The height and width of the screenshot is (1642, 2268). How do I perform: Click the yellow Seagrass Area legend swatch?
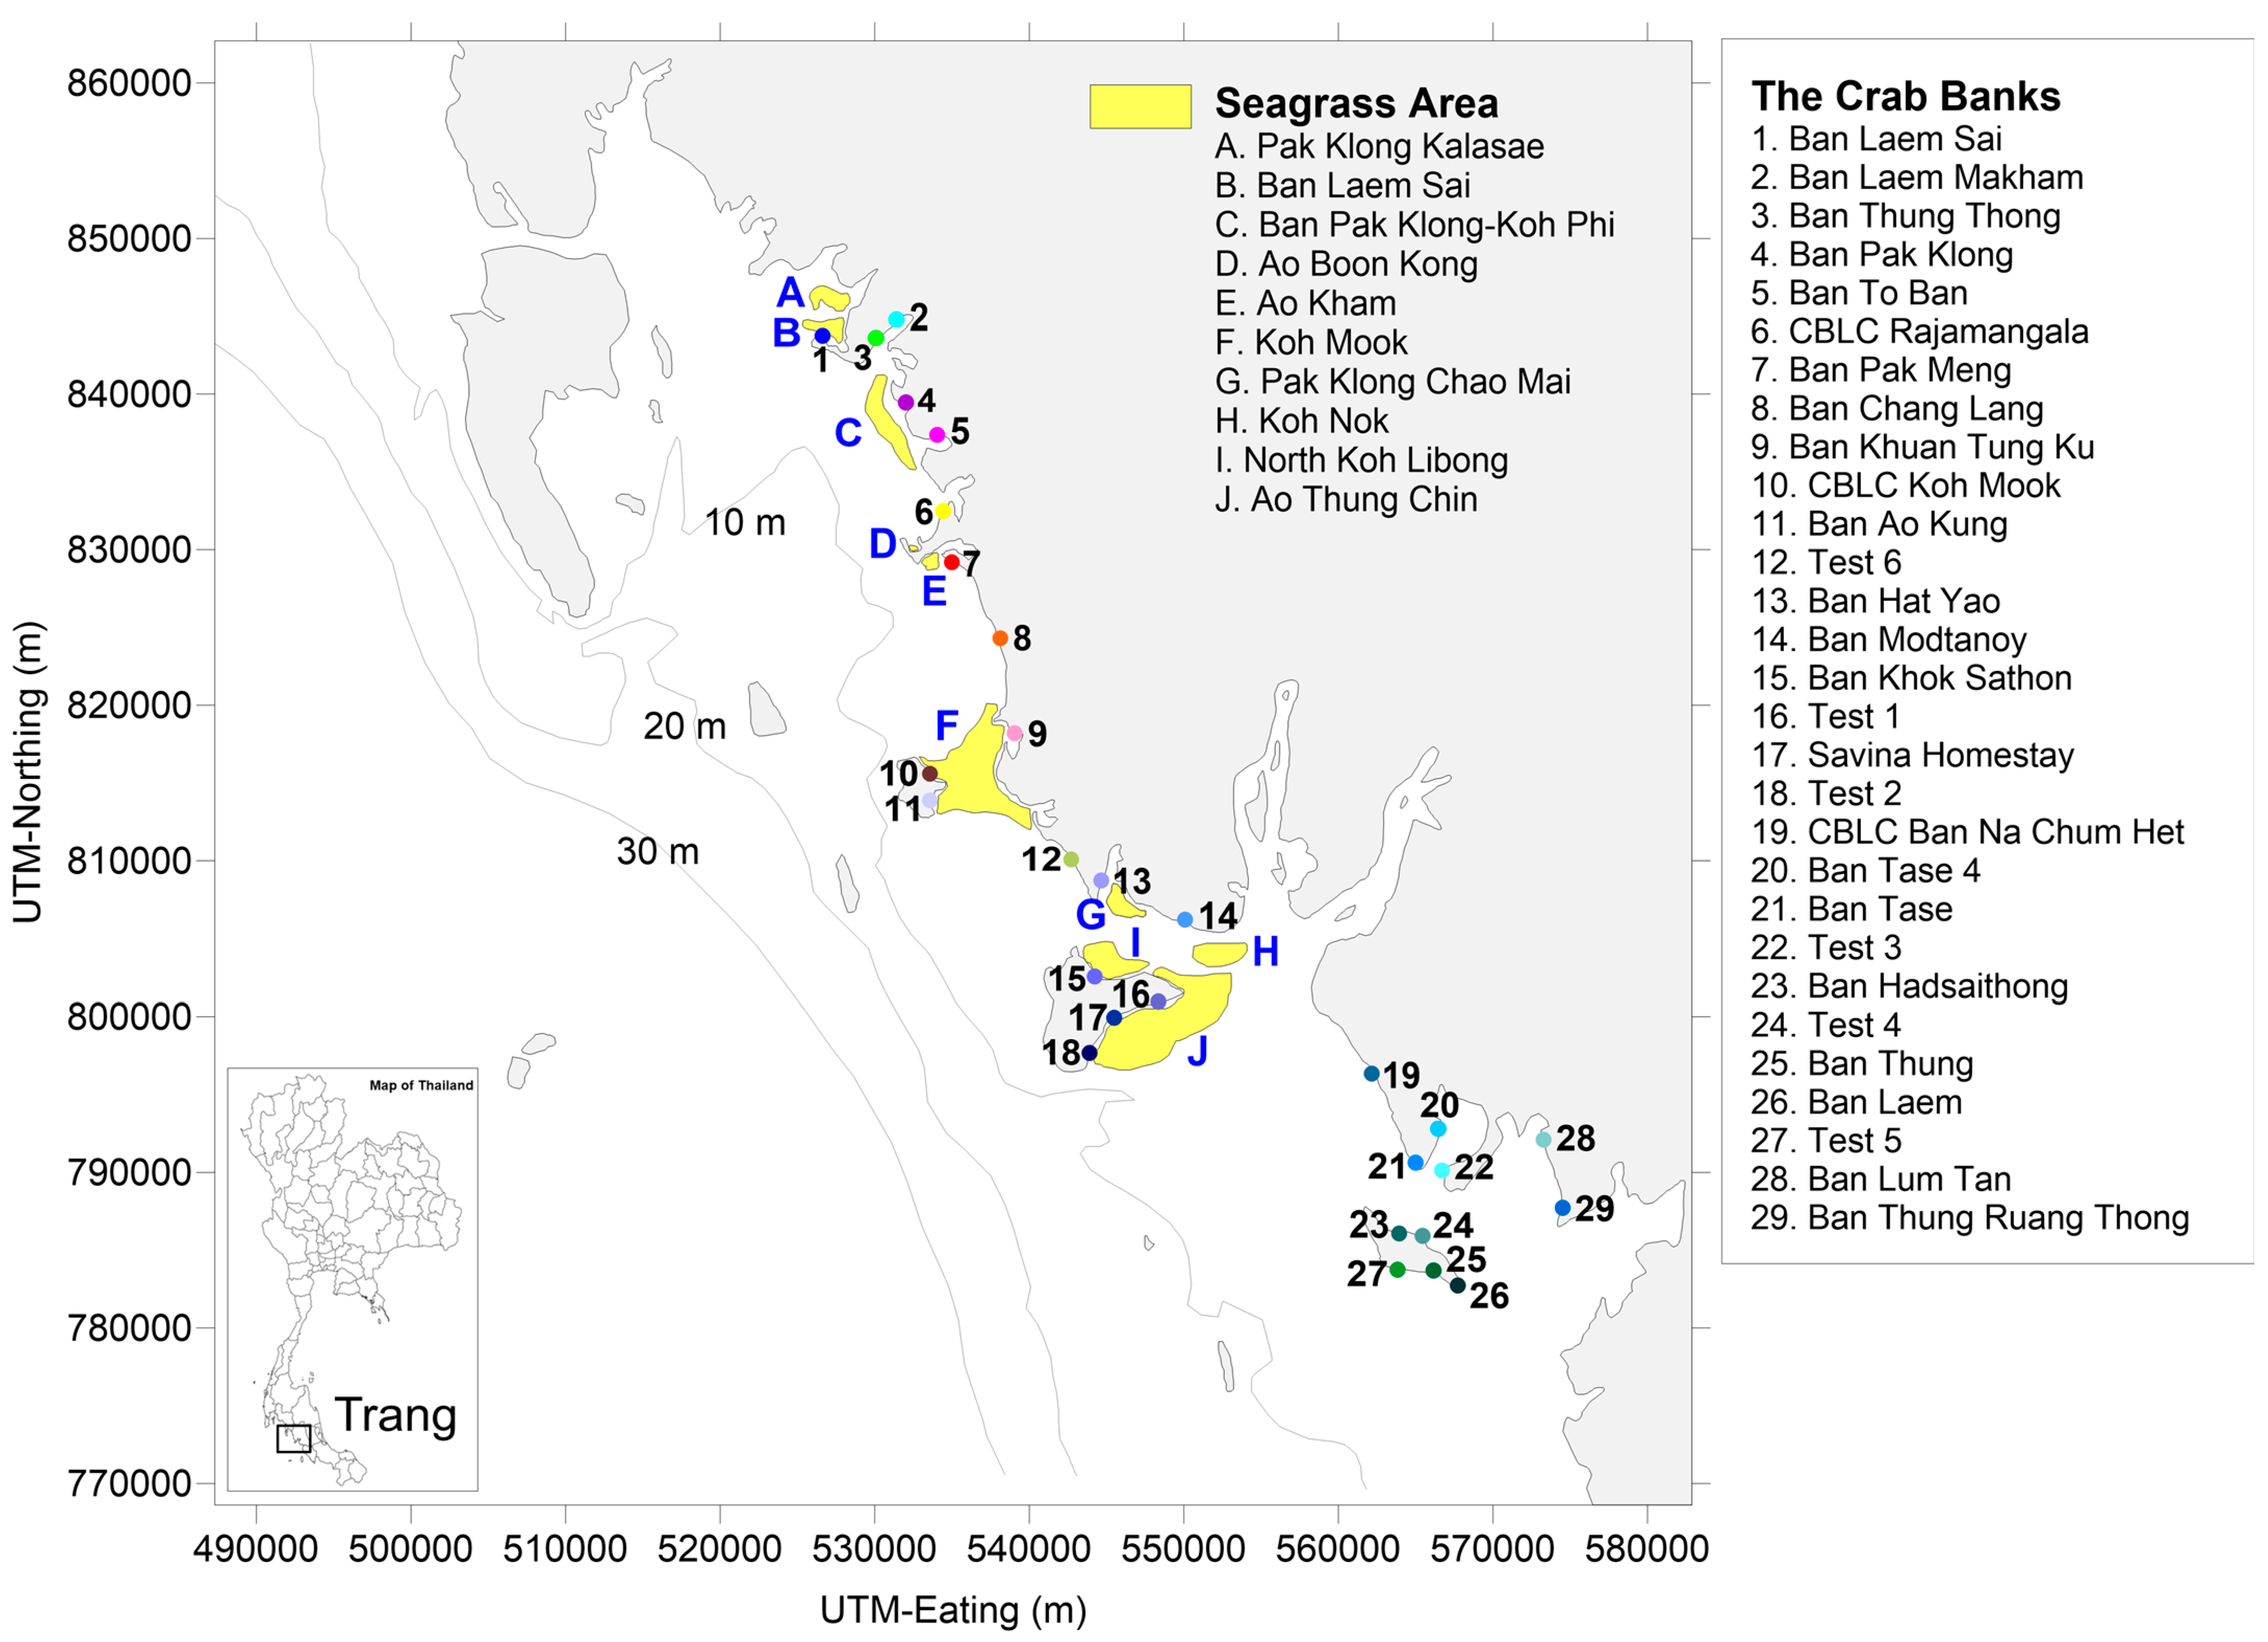pyautogui.click(x=1140, y=106)
